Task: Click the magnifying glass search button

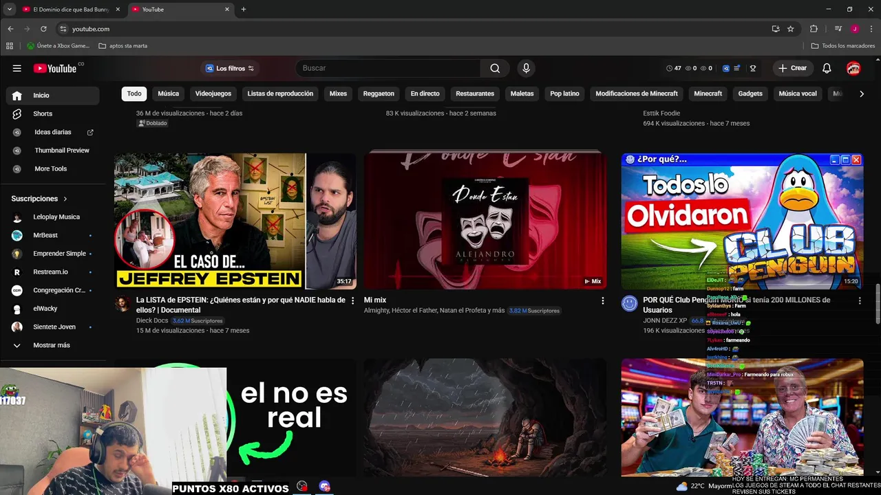Action: [495, 68]
